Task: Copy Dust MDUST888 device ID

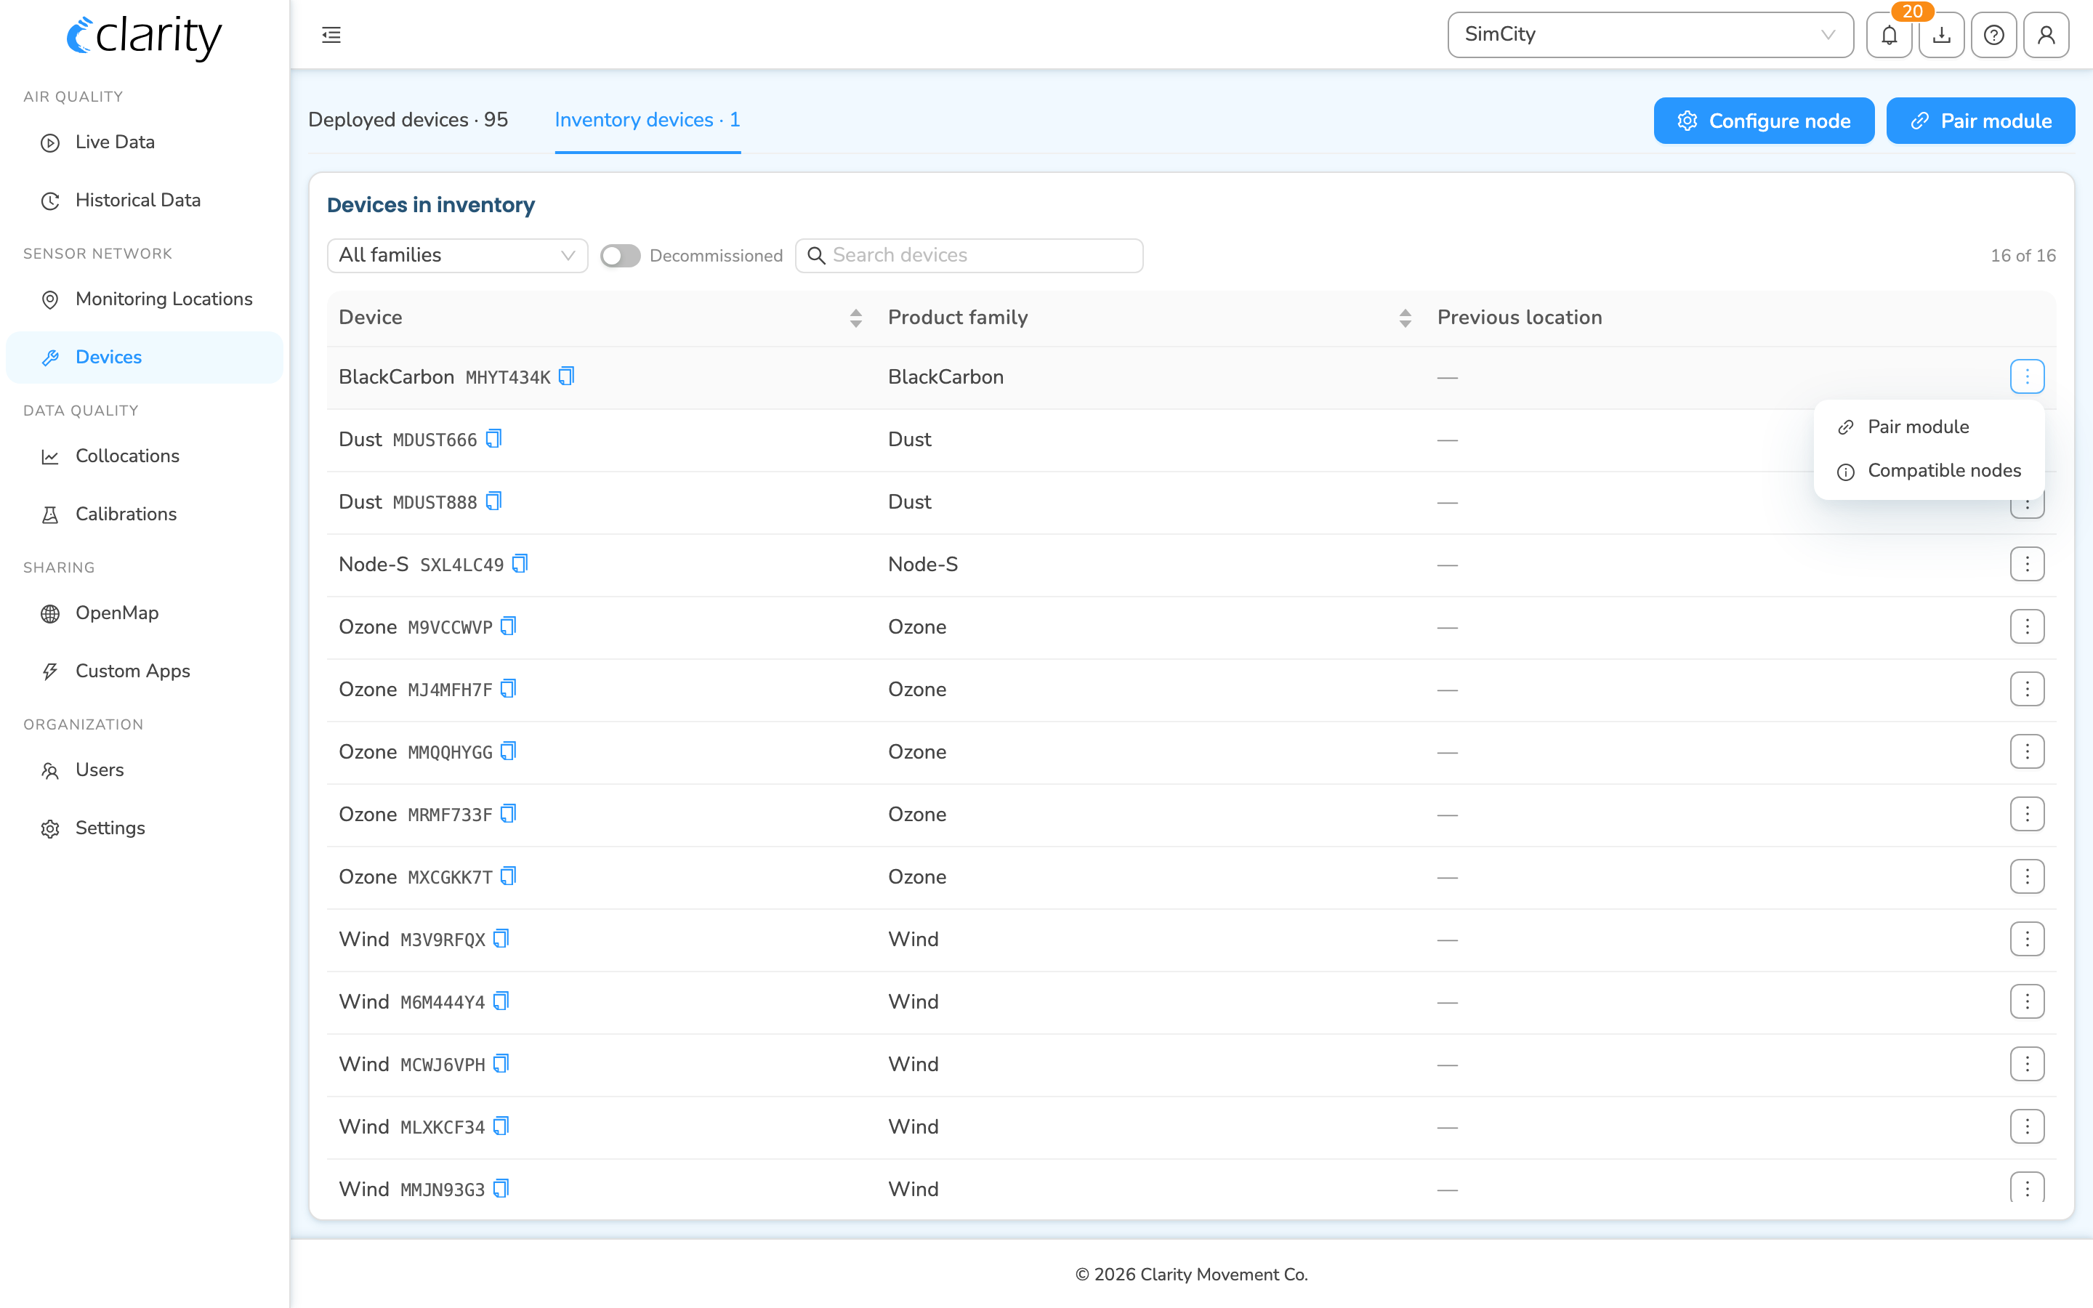Action: [494, 501]
